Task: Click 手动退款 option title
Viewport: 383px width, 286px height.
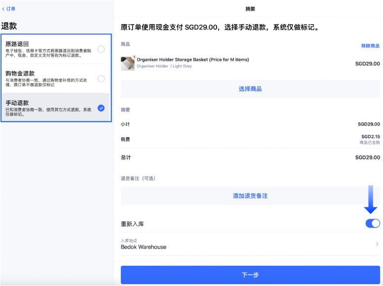Action: (17, 103)
